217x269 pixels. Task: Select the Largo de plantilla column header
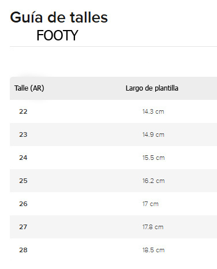[x=152, y=88]
